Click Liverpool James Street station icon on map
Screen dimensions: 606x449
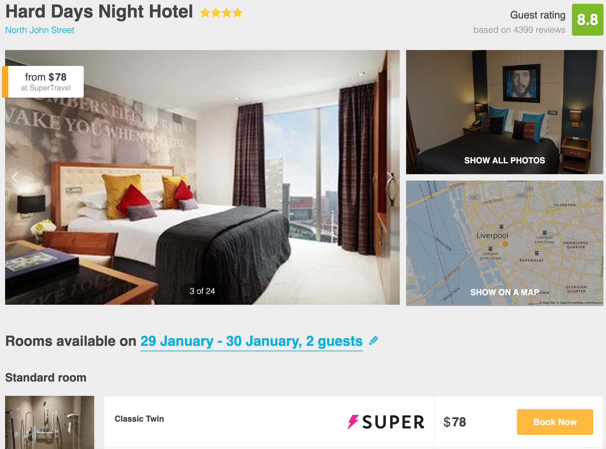pyautogui.click(x=490, y=249)
